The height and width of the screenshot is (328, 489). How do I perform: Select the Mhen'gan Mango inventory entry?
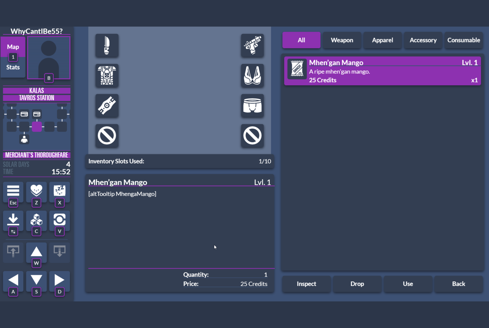(382, 71)
